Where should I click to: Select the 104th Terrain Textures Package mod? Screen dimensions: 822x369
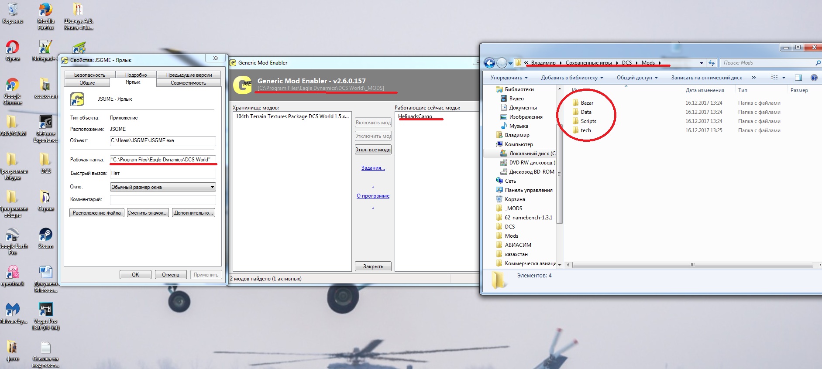tap(292, 116)
